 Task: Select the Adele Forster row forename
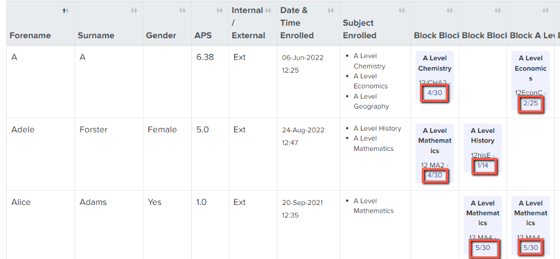23,129
